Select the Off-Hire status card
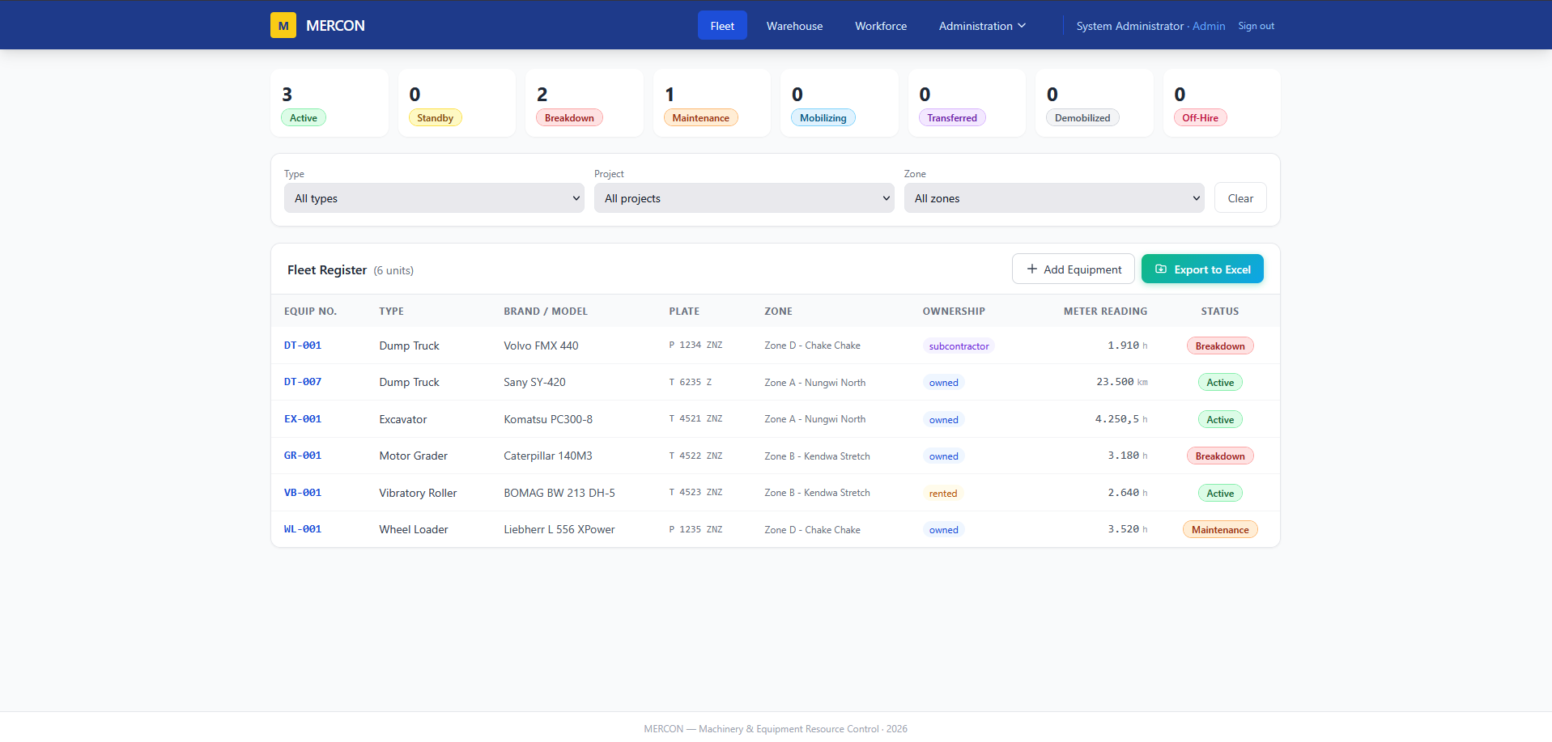Screen dimensions: 1552x742 tap(1222, 103)
